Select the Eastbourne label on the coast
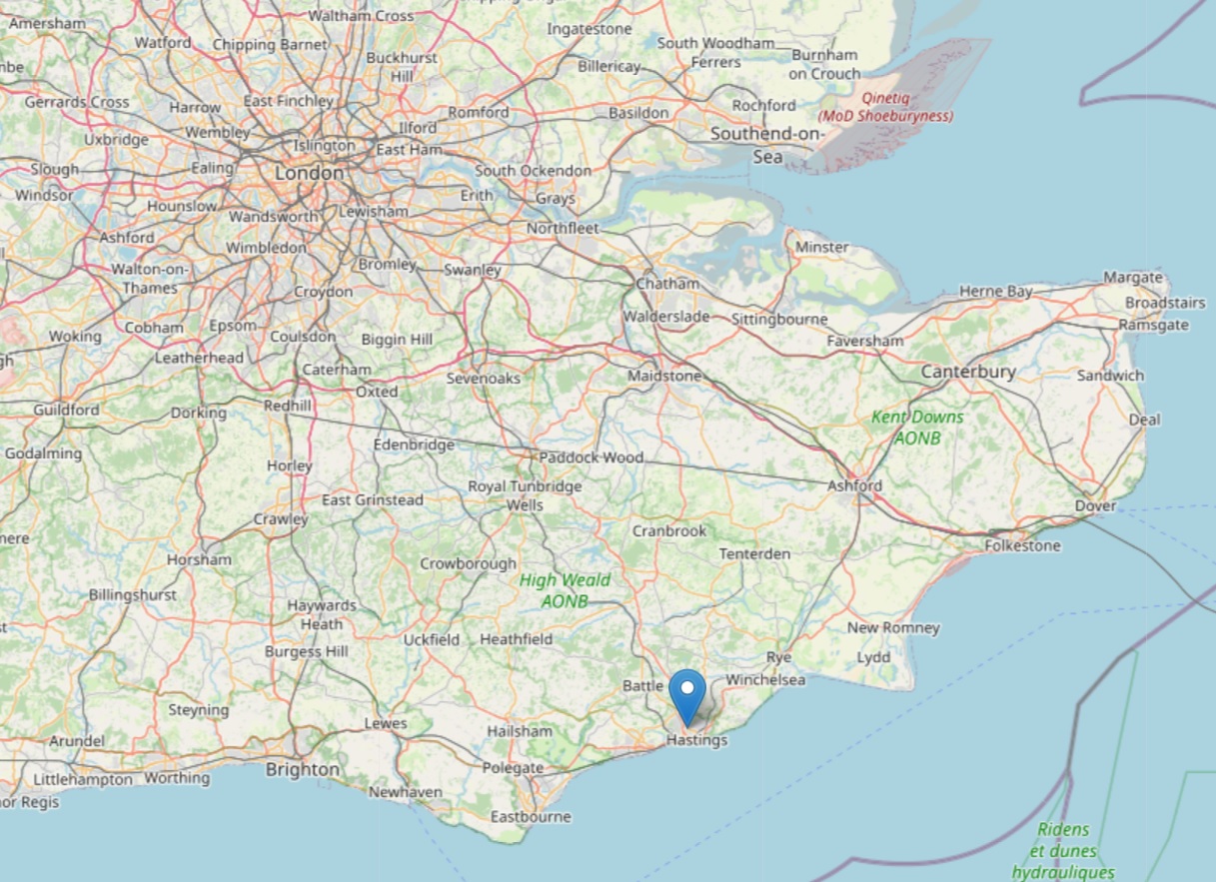1216x882 pixels. [531, 817]
